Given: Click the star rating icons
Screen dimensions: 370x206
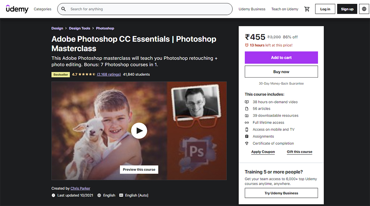Looking at the screenshot, I should click(x=87, y=74).
